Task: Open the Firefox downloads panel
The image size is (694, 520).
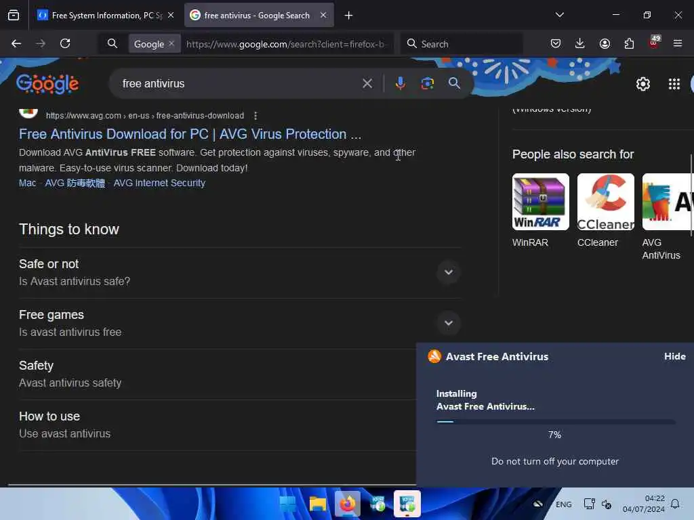Action: pyautogui.click(x=580, y=44)
